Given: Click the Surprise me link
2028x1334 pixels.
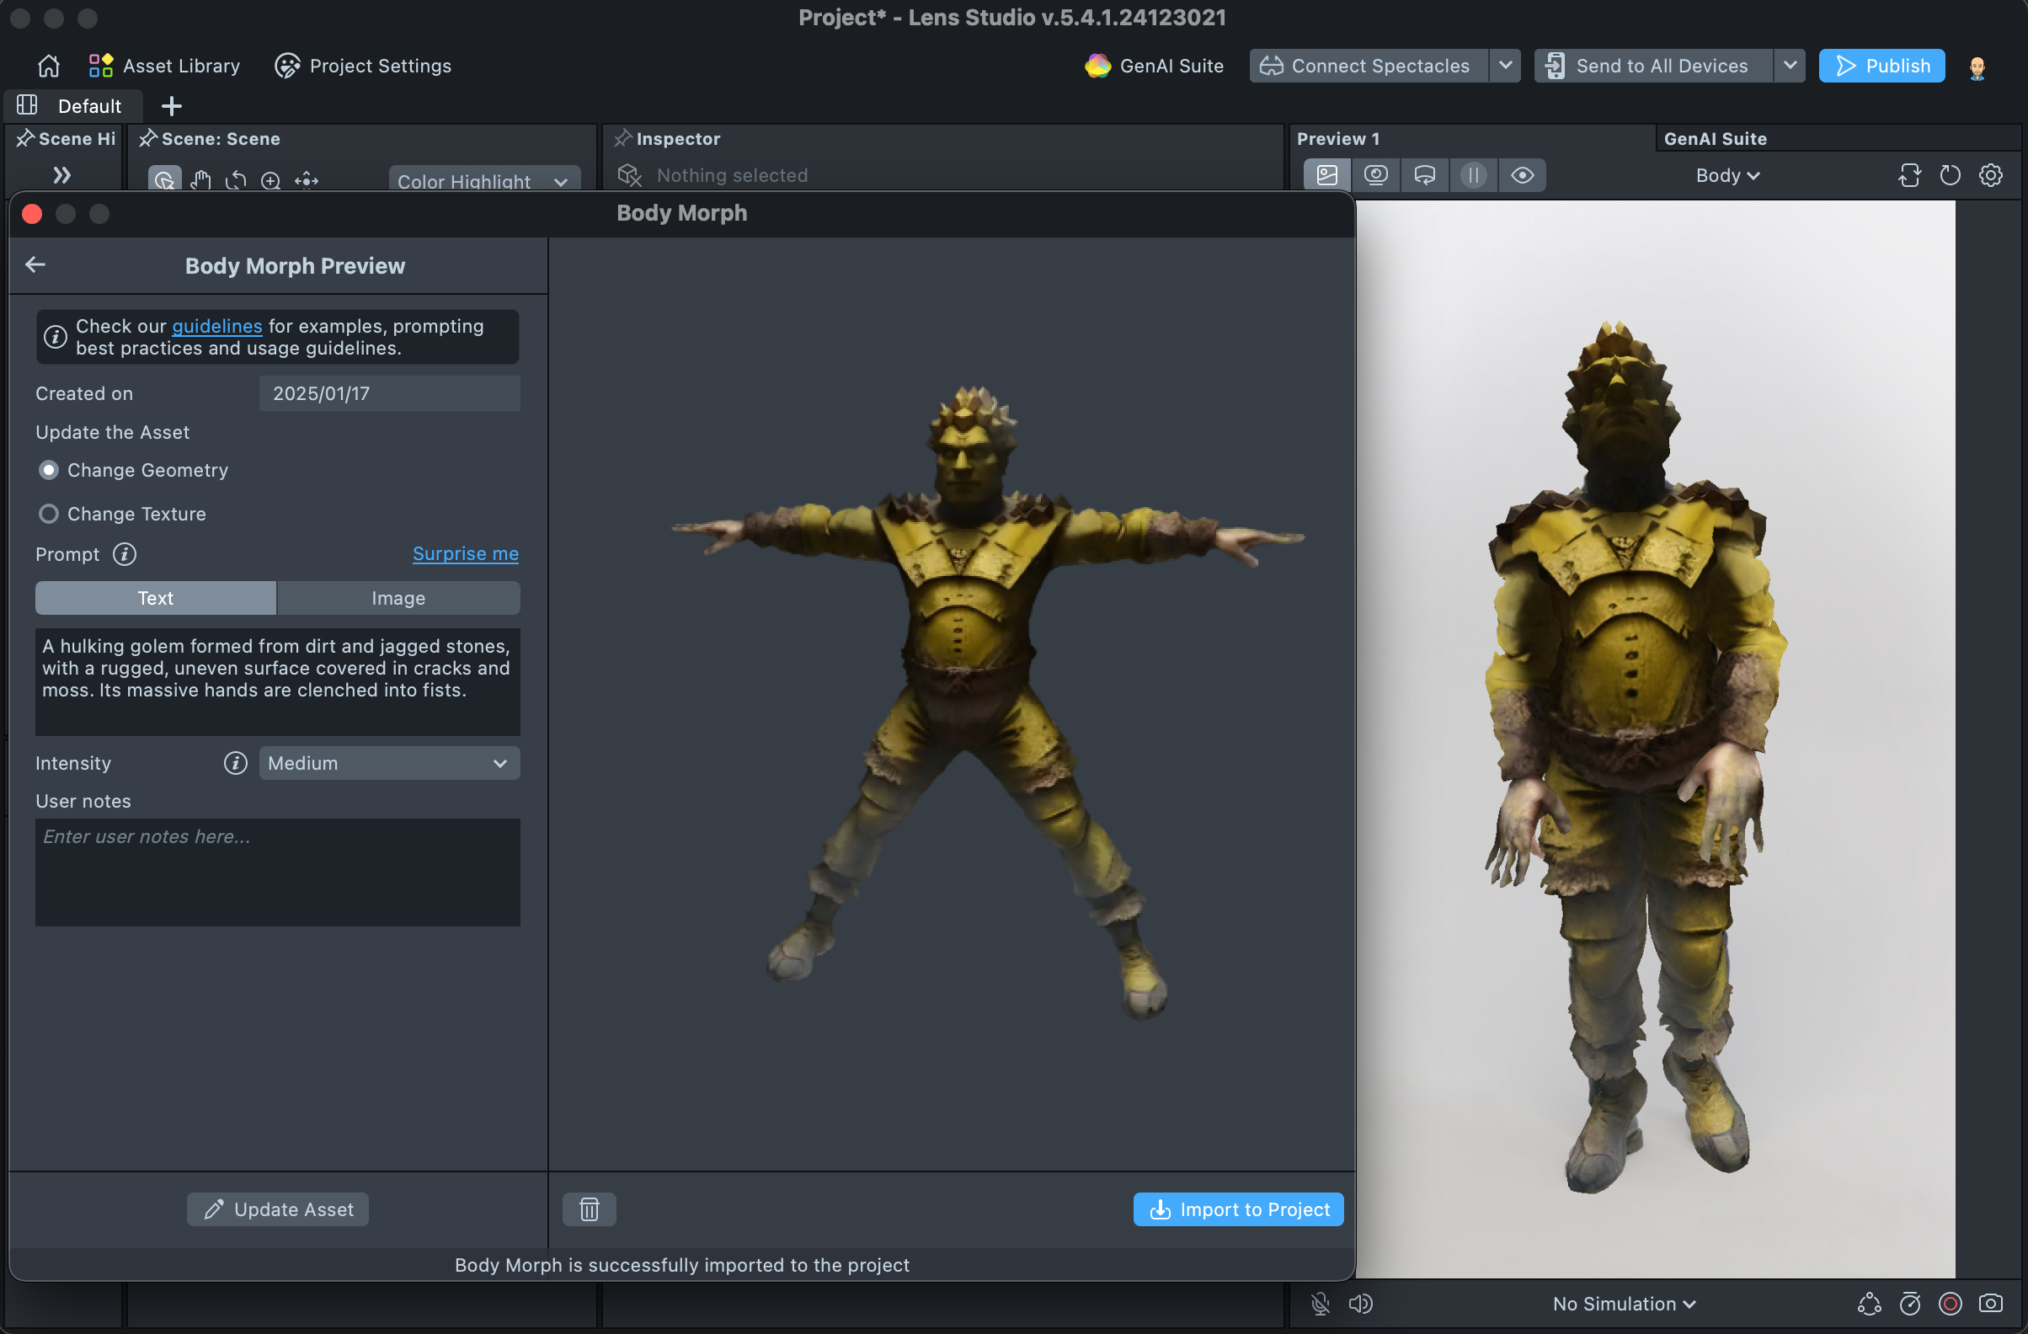Looking at the screenshot, I should point(465,553).
